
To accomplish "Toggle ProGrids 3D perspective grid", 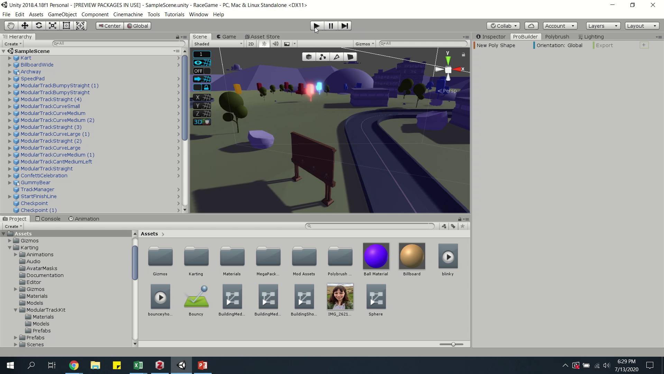I will (x=202, y=122).
